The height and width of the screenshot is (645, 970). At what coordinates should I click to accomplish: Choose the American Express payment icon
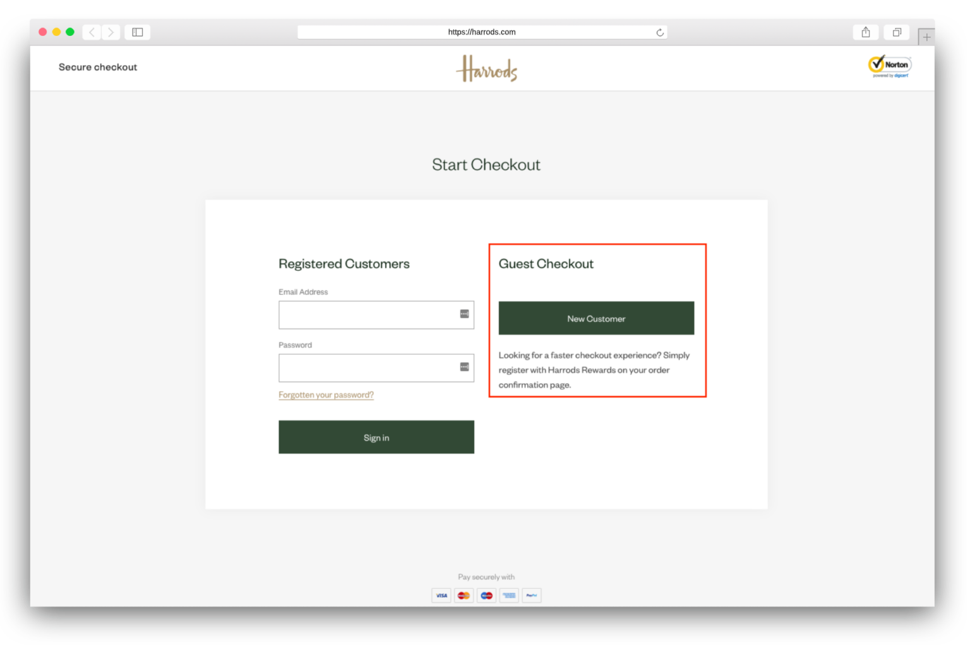click(509, 595)
